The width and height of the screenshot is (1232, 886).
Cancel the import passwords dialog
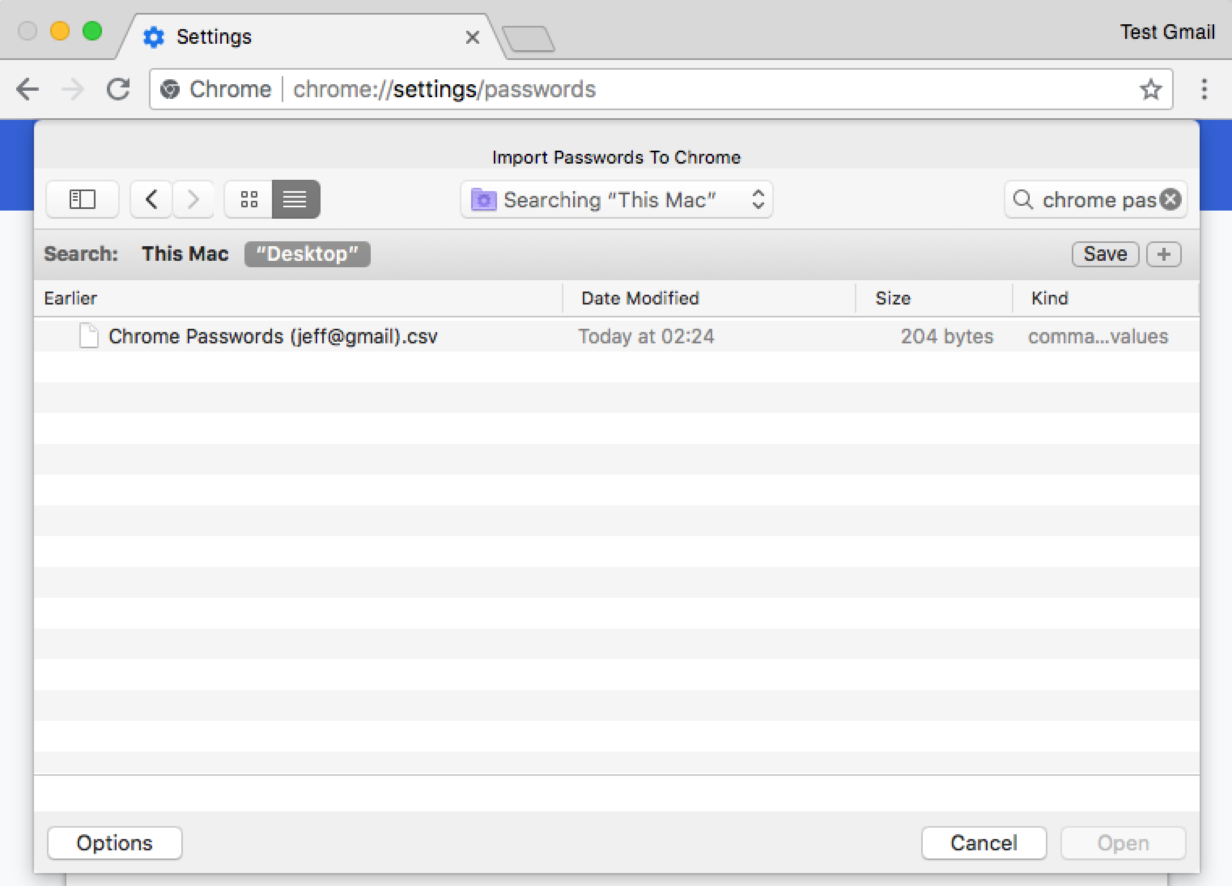[x=984, y=843]
